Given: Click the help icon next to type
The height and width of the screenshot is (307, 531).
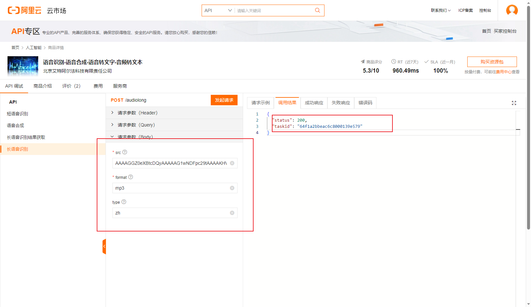Looking at the screenshot, I should [x=124, y=202].
